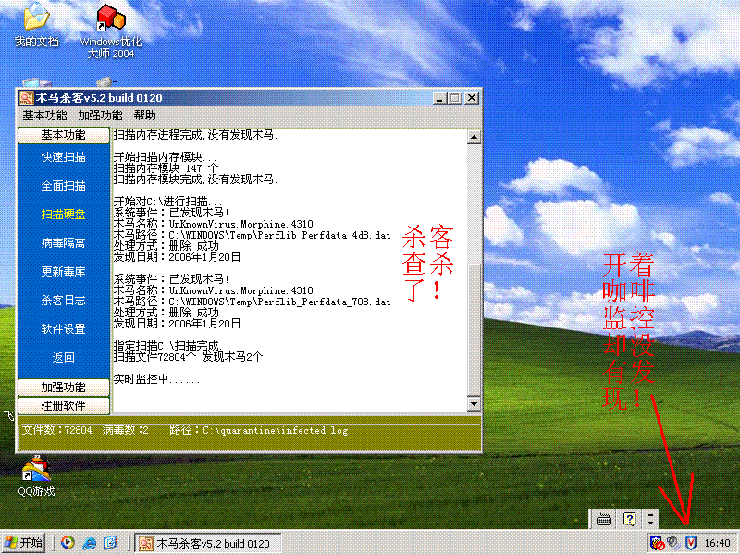Click the gray middle system tray icon
The height and width of the screenshot is (555, 740).
pos(673,542)
